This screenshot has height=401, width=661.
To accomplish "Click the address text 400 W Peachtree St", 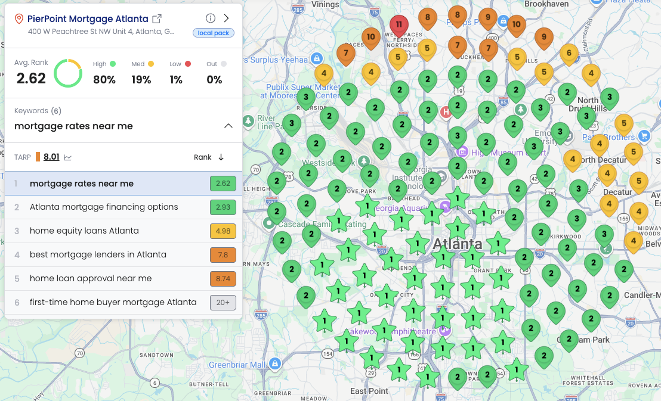I will pyautogui.click(x=101, y=32).
